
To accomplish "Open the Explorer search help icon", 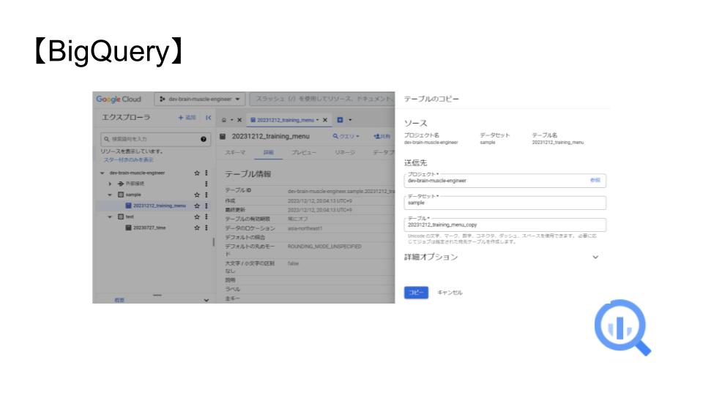I will point(204,139).
